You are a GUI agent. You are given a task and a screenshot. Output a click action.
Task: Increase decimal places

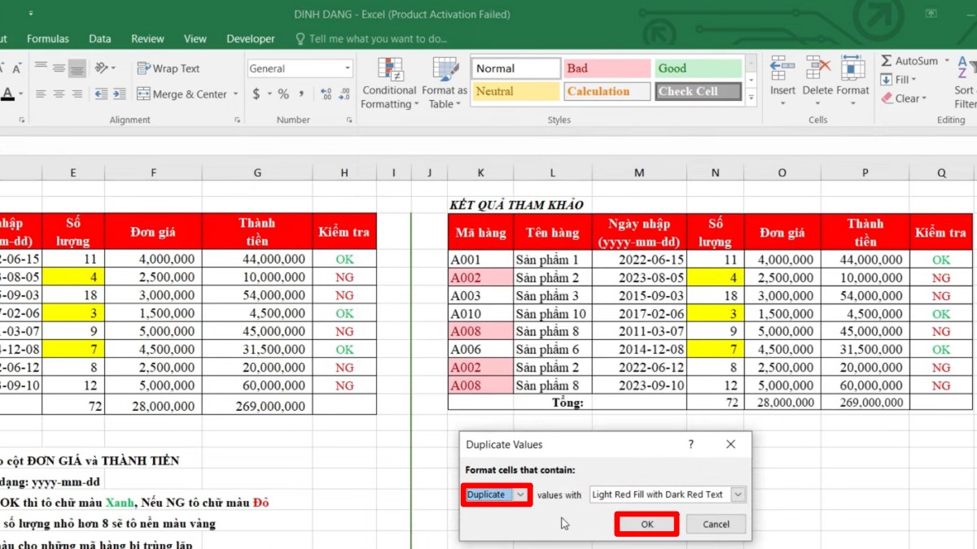[326, 94]
